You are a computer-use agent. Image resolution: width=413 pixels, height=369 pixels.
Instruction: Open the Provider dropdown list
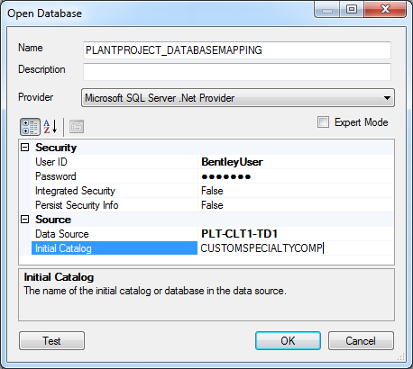click(238, 98)
